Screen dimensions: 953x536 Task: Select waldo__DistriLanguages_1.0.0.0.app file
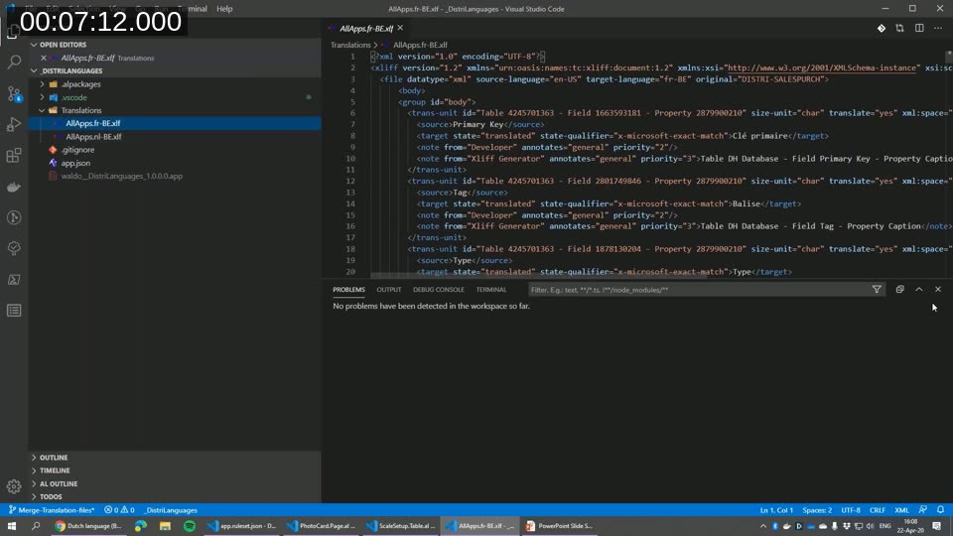click(121, 176)
